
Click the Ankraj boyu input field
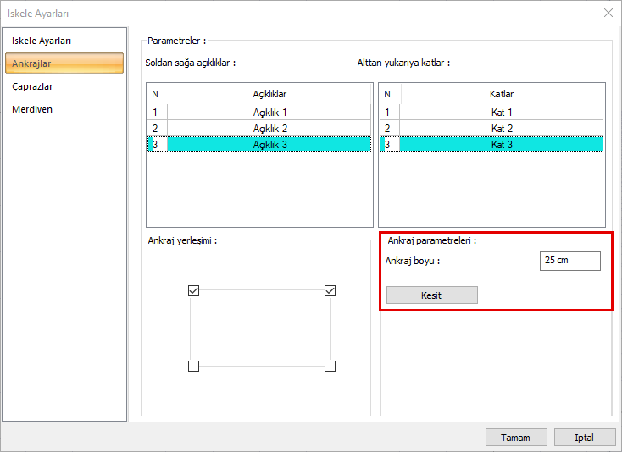[x=569, y=261]
